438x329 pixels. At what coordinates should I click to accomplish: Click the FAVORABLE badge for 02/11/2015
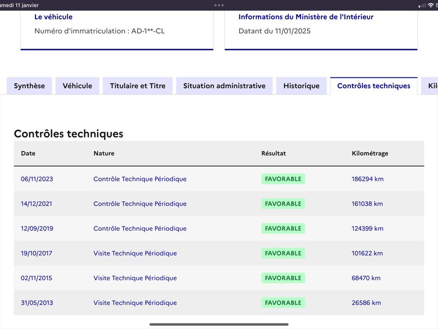(x=283, y=278)
